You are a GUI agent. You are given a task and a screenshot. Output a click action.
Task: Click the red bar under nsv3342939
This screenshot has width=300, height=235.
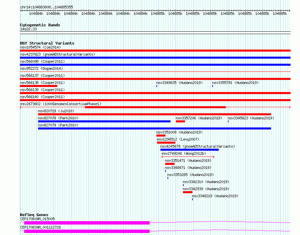click(188, 192)
